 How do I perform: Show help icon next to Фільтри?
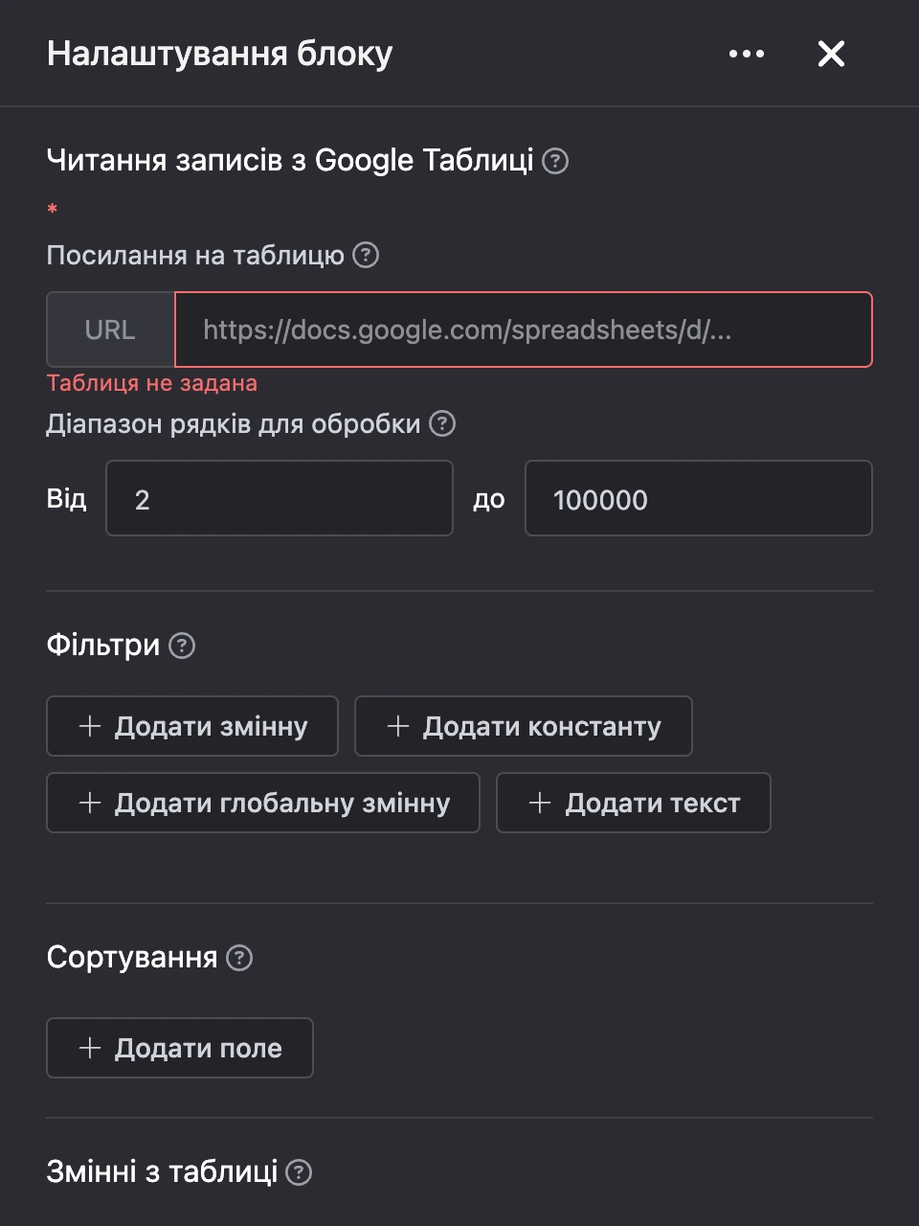click(x=182, y=646)
